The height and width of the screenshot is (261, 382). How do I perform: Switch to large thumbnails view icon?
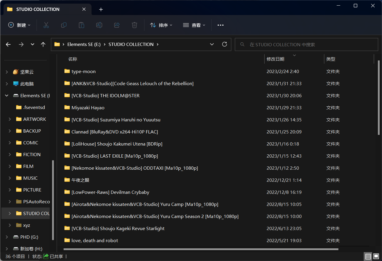pos(376,257)
